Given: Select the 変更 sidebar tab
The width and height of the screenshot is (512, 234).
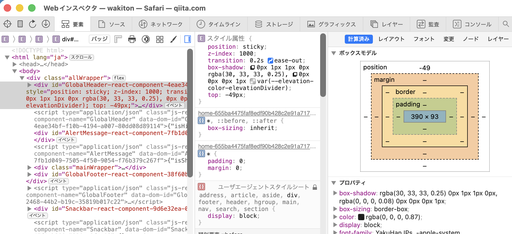Looking at the screenshot, I should 449,39.
